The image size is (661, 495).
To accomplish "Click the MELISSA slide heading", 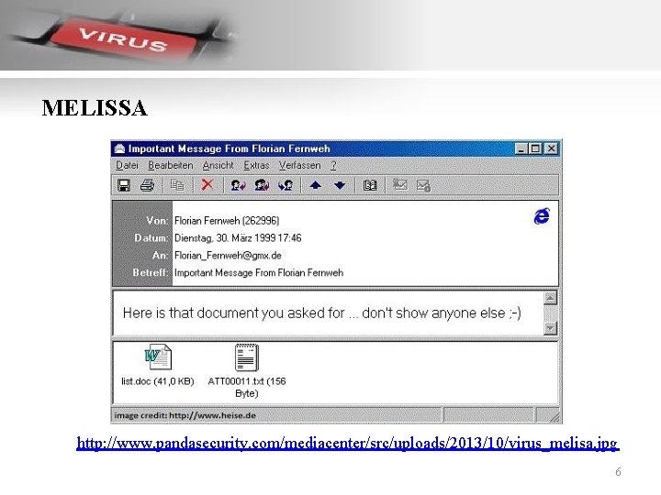I will (95, 108).
